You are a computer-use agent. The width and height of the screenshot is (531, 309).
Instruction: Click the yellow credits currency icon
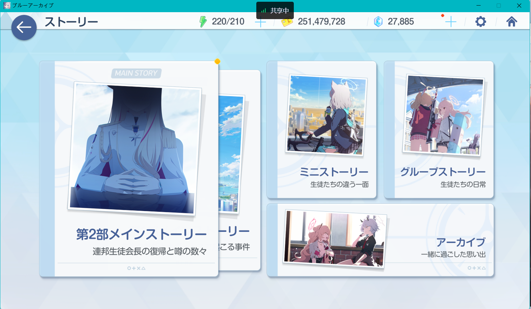coord(287,22)
